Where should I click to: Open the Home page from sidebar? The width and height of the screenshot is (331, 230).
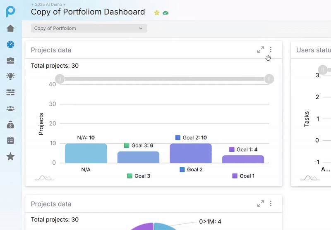[11, 28]
